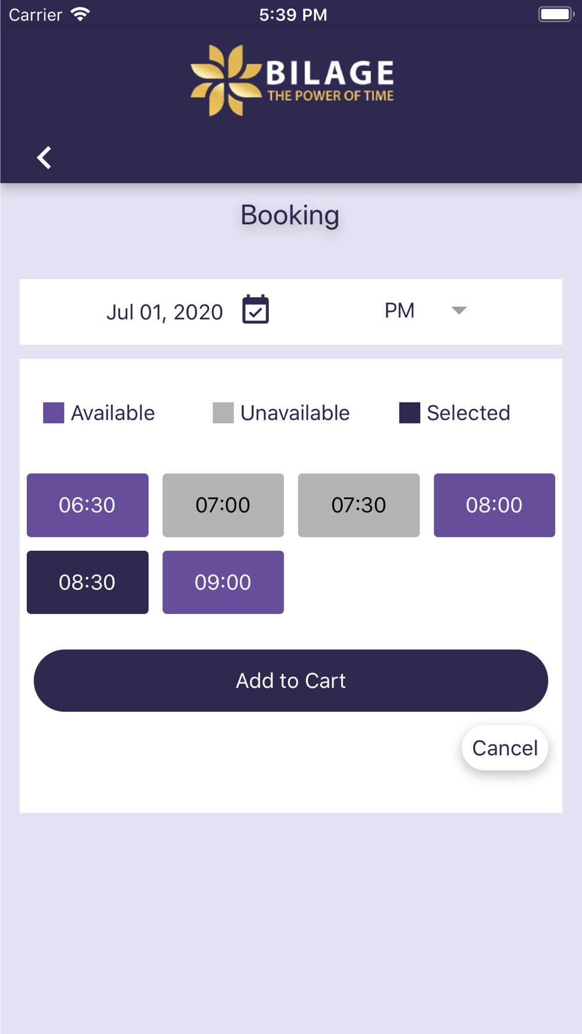This screenshot has height=1034, width=582.
Task: Open the PM period selector
Action: (400, 311)
